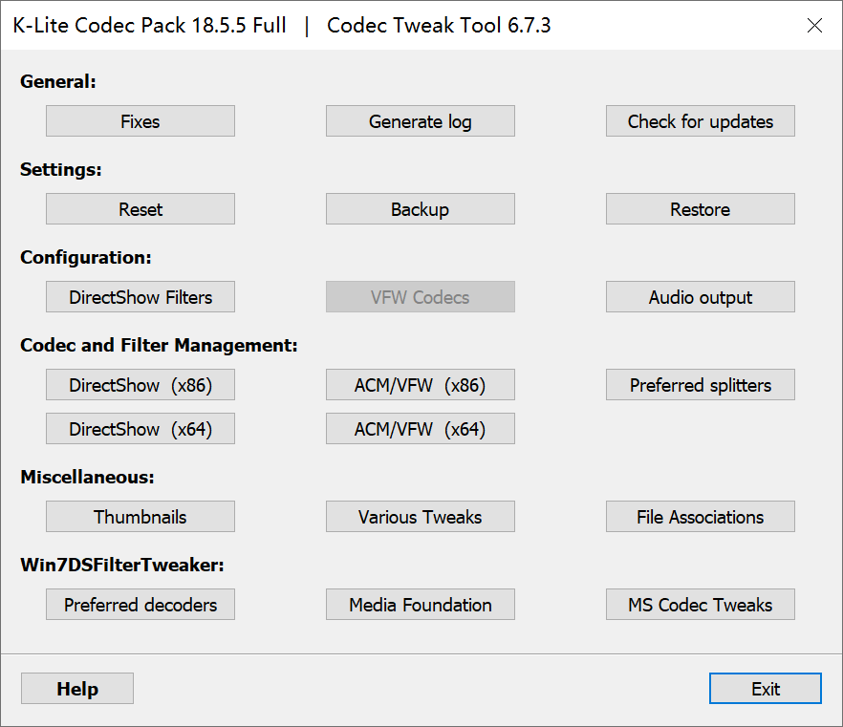The height and width of the screenshot is (727, 843).
Task: Set Preferred decoders
Action: pyautogui.click(x=140, y=605)
